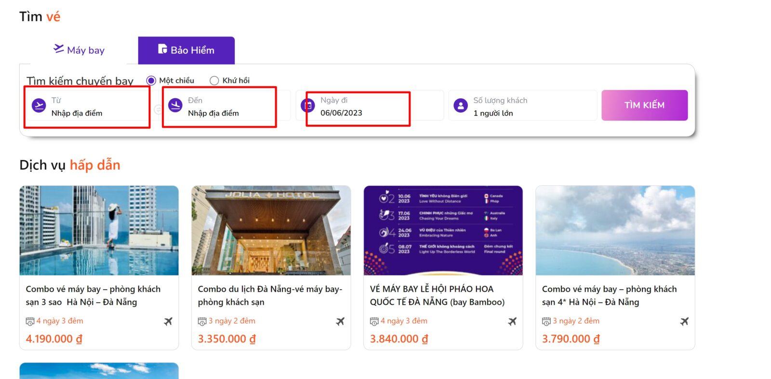Click the 3.840.000 đ price
771x379 pixels.
click(x=399, y=339)
